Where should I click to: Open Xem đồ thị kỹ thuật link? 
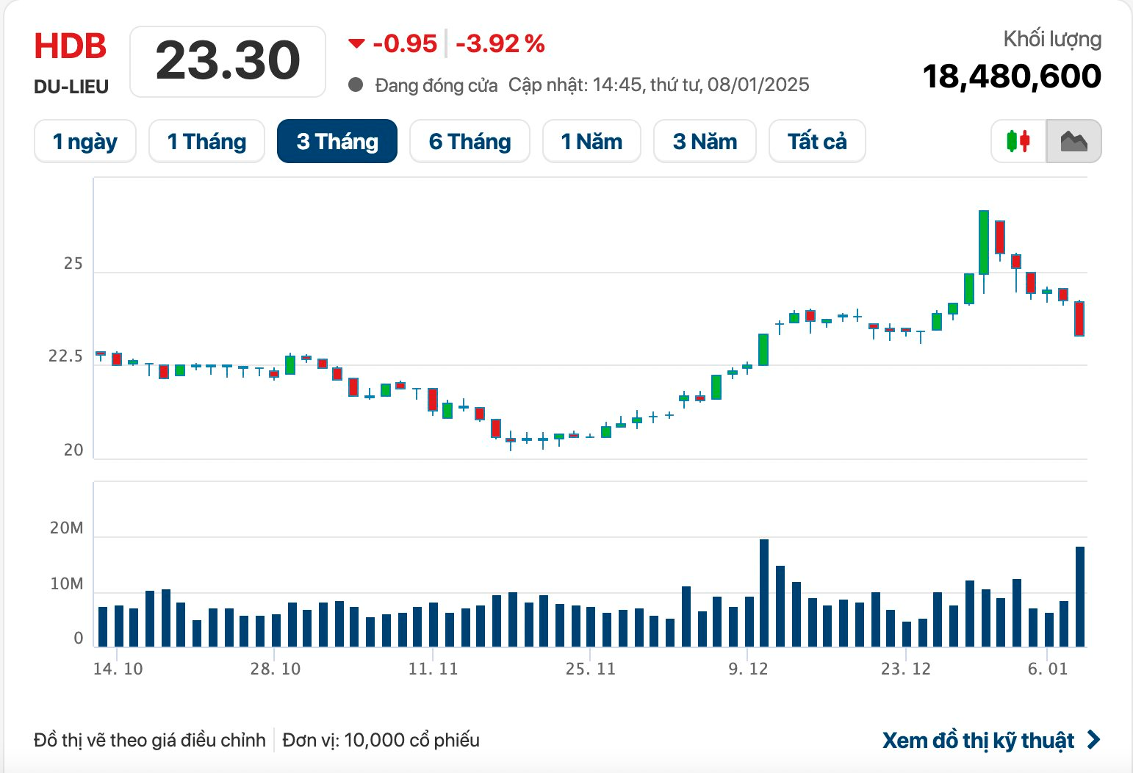[978, 740]
